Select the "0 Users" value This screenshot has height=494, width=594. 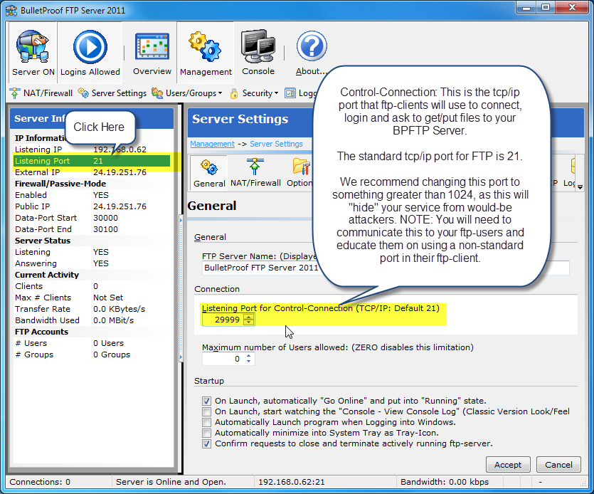click(x=108, y=342)
